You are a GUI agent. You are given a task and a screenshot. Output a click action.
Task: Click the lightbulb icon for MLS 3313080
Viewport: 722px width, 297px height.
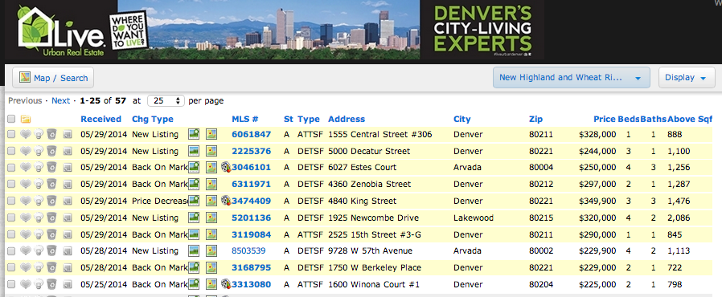(39, 285)
